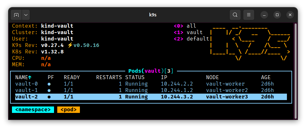The height and width of the screenshot is (129, 306).
Task: Click the AGE column header
Action: tap(266, 78)
